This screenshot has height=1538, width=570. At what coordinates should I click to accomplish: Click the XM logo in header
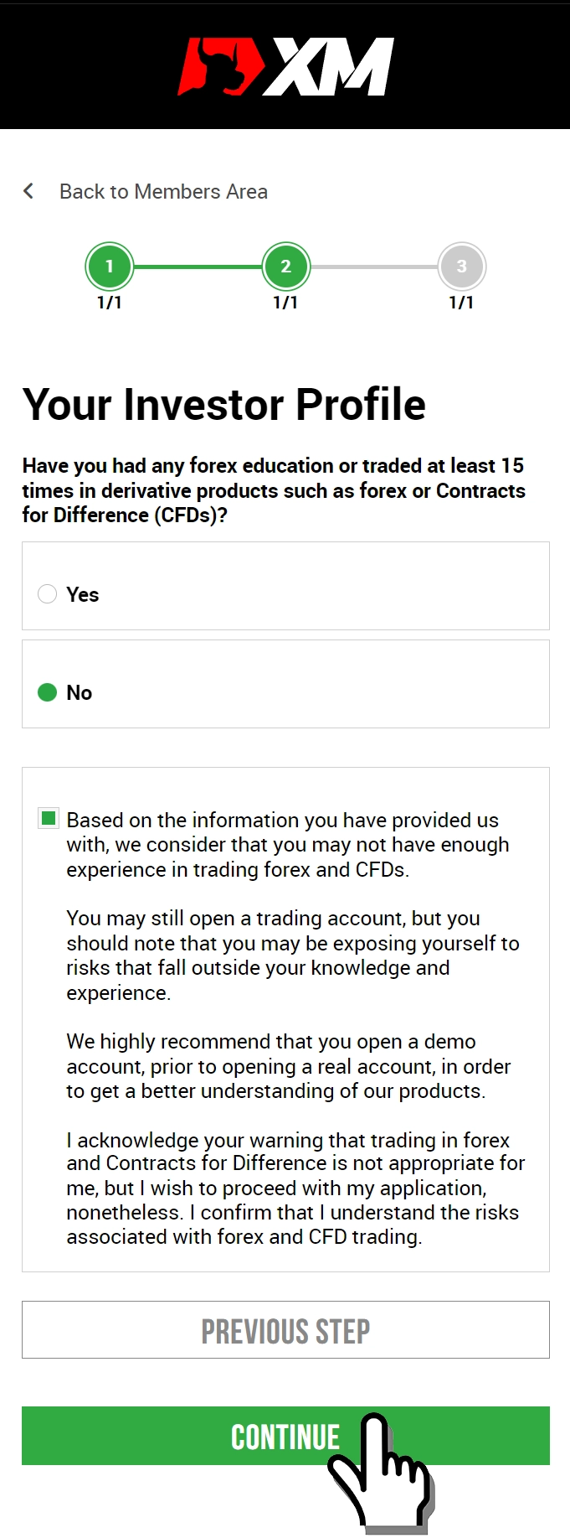(x=285, y=66)
